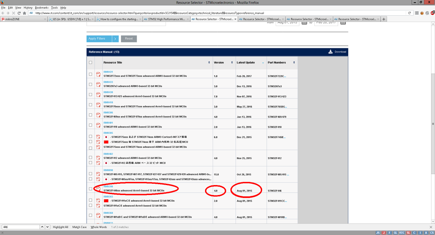
Task: Click the CS status bar icon
Action: click(432, 233)
